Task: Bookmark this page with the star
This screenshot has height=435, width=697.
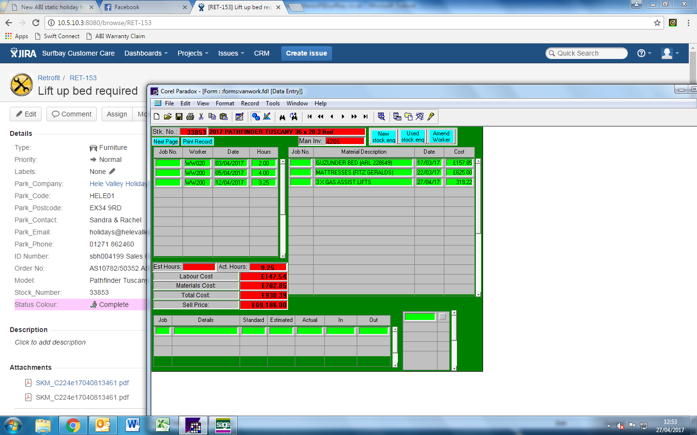Action: click(x=657, y=23)
